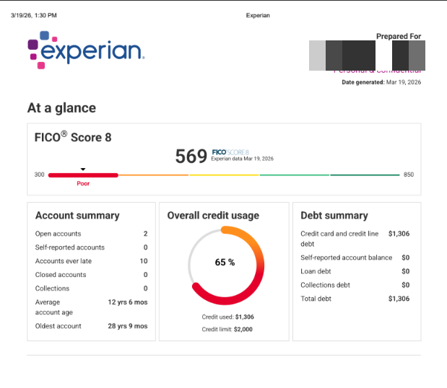Click the Accounts ever late value 10
Image resolution: width=447 pixels, height=388 pixels.
pos(144,261)
